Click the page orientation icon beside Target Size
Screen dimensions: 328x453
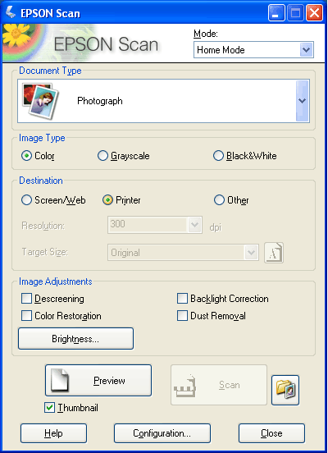[x=274, y=253]
